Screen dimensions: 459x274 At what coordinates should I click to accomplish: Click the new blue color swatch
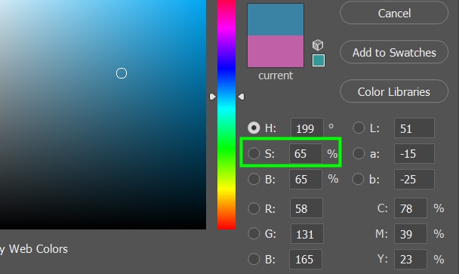pyautogui.click(x=276, y=20)
